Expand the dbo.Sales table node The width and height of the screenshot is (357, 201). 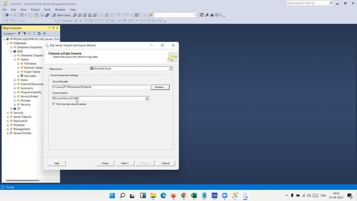tap(18, 76)
